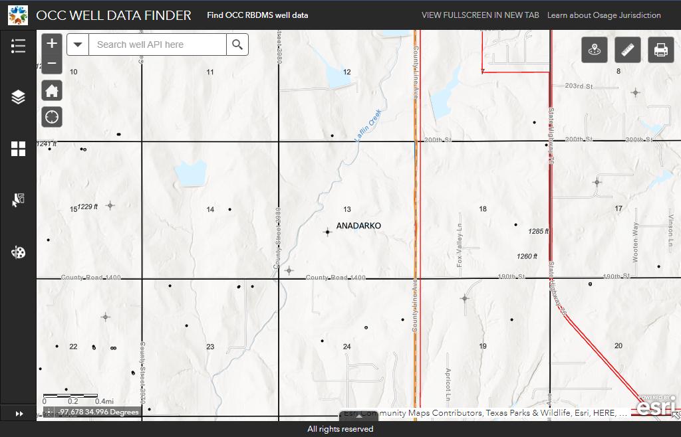Click the Laflin Creek label
Image resolution: width=681 pixels, height=437 pixels.
[368, 126]
